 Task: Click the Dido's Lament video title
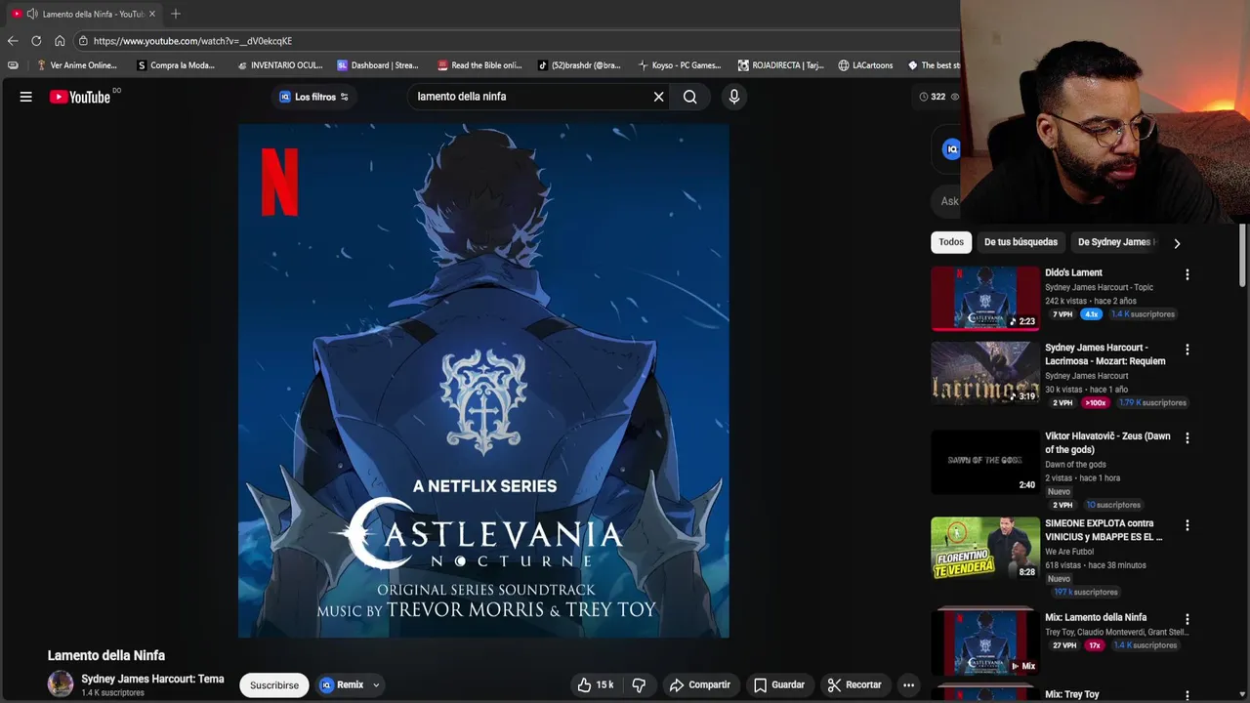click(x=1073, y=272)
